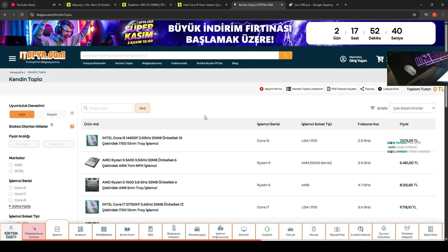This screenshot has height=252, width=448.
Task: Select the Anakart category icon
Action: click(x=80, y=231)
